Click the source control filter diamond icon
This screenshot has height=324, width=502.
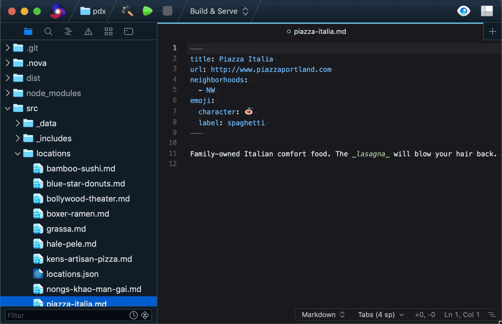[x=145, y=315]
